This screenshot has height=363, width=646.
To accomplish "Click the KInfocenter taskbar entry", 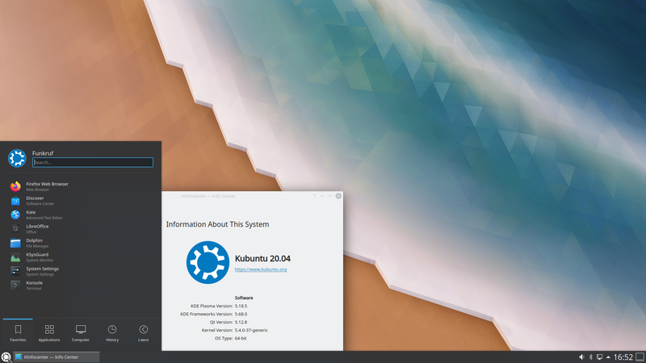I will click(57, 357).
